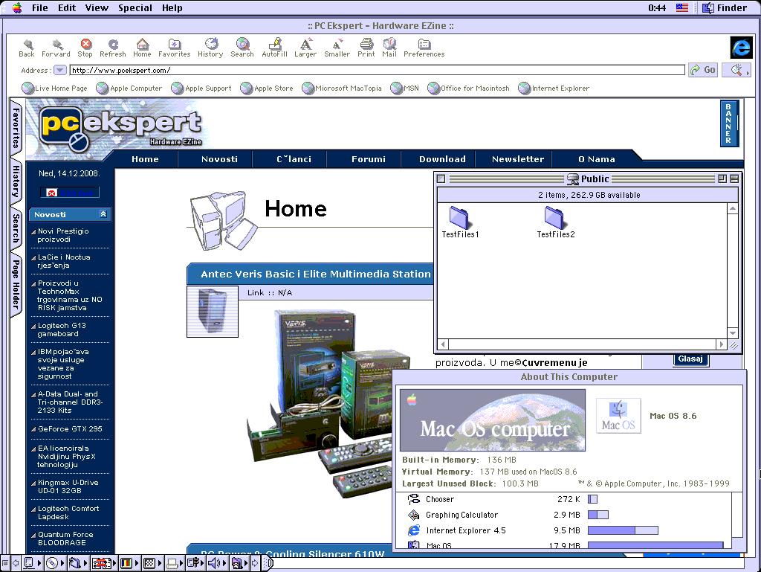Click the Glasaj vote button
This screenshot has width=761, height=572.
click(x=690, y=359)
